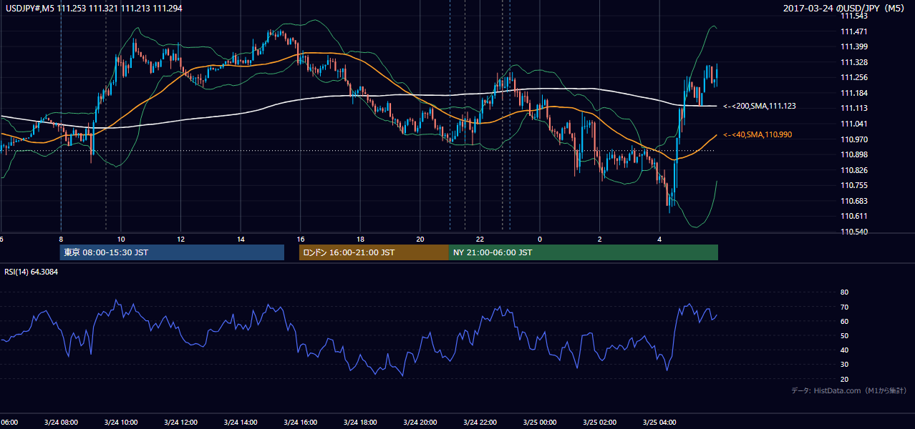Screen dimensions: 915x429
Task: Click the 111.328 price axis label
Action: point(855,62)
